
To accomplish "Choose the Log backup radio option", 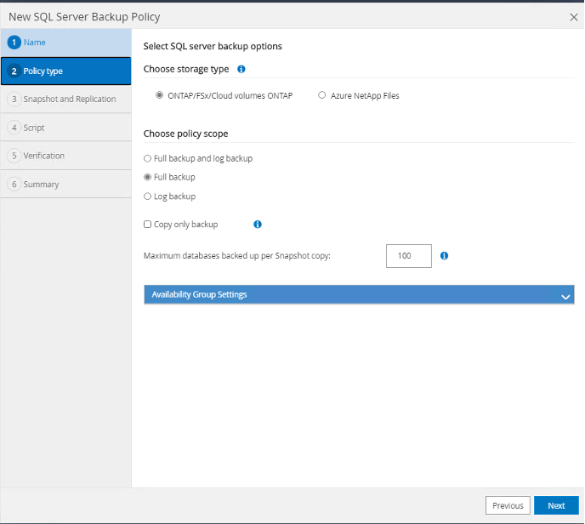I will [x=148, y=196].
